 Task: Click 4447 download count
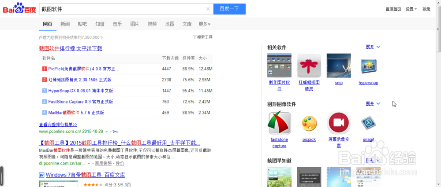tap(167, 69)
